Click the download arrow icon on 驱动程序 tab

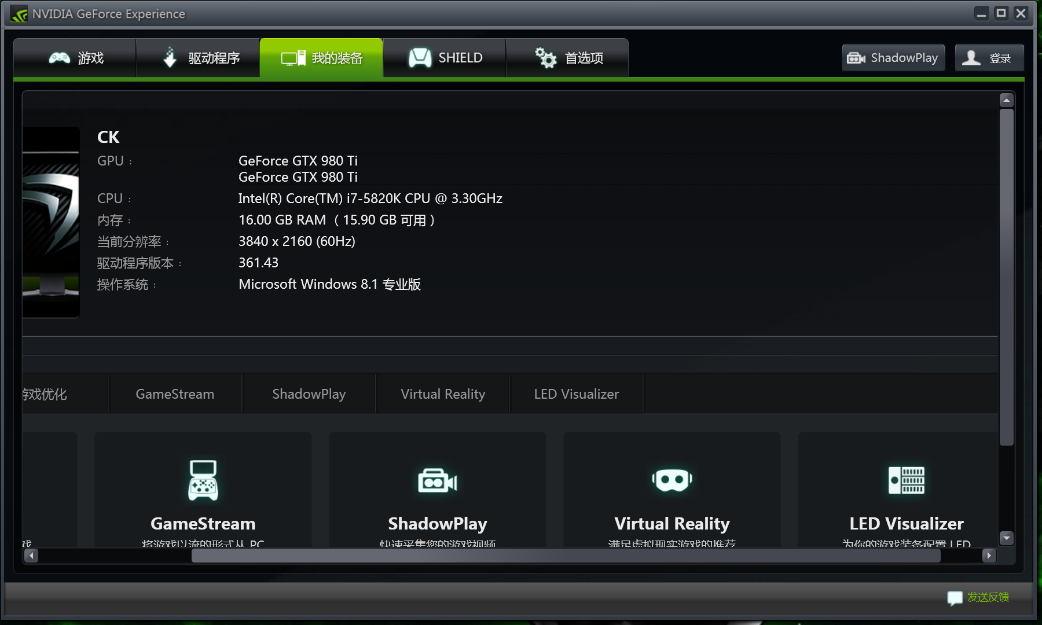pos(170,57)
